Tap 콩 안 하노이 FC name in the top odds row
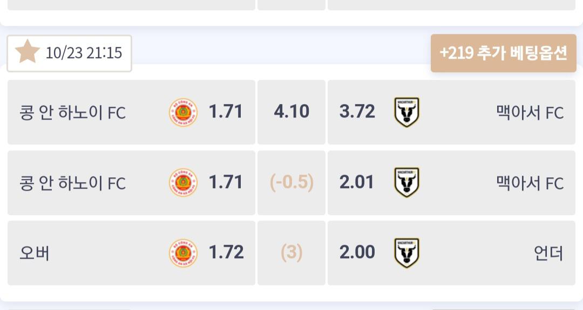 [73, 113]
